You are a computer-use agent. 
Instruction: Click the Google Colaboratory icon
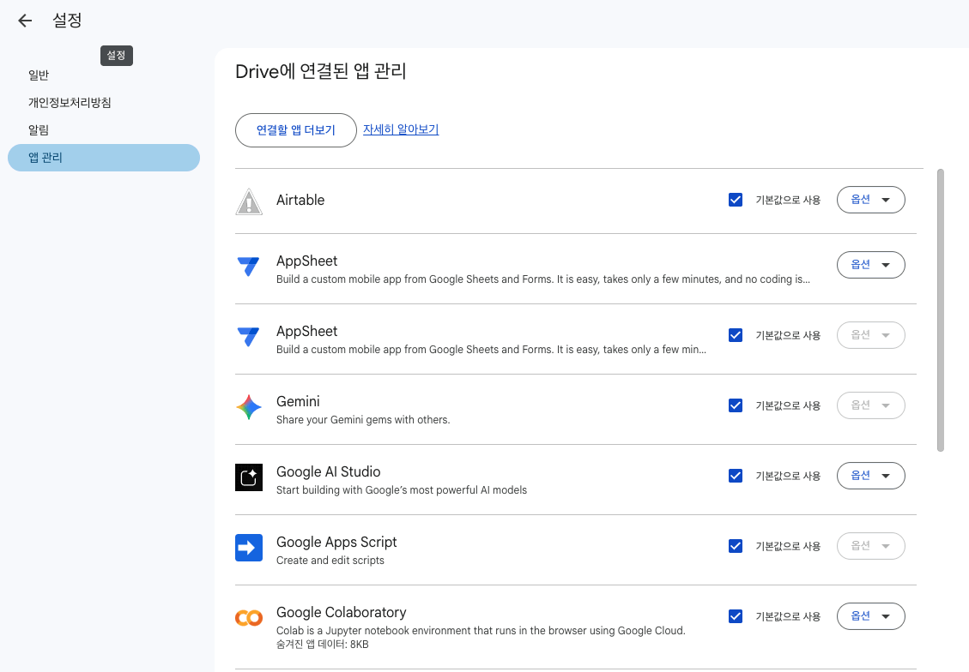(248, 617)
